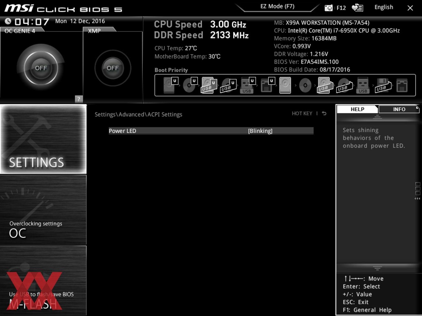
Task: Select the legacy hard disk boot icon
Action: pos(285,85)
